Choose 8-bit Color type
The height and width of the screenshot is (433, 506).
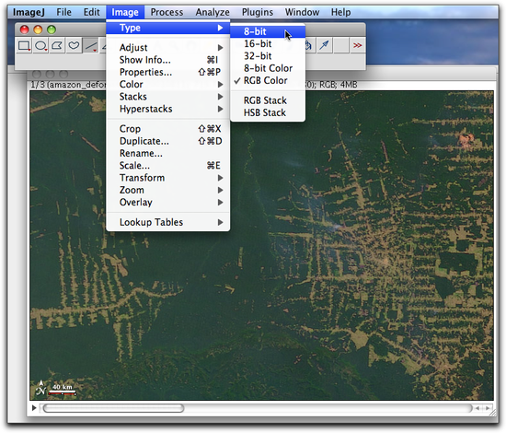268,68
